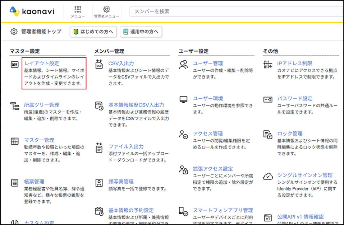The image size is (344, 225).
Task: Click the 基本情報履歴CSV入出力 icon
Action: point(99,106)
